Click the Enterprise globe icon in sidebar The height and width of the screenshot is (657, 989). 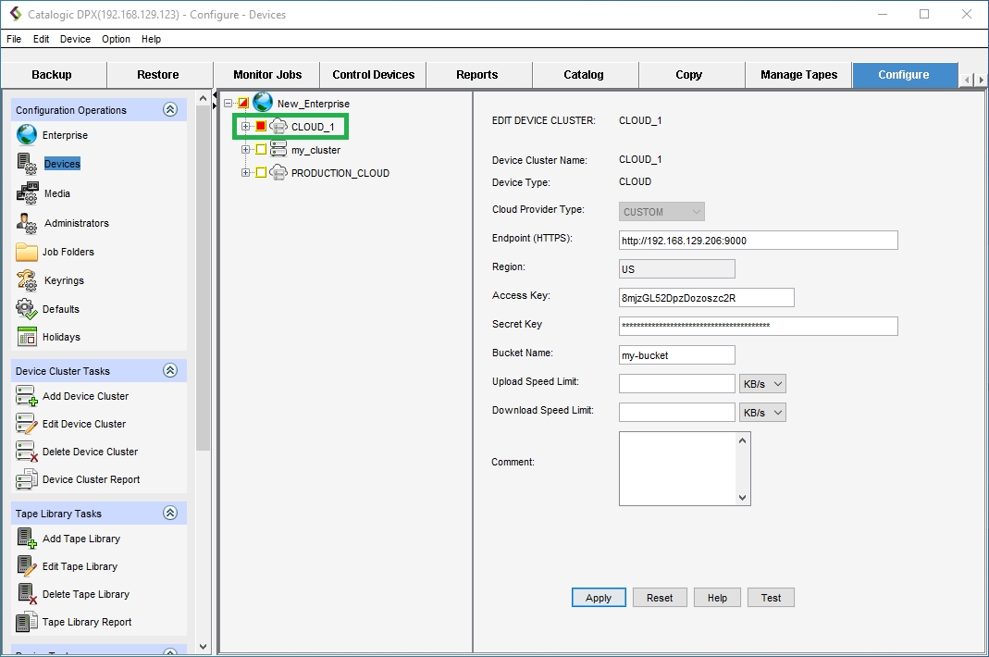pos(27,135)
